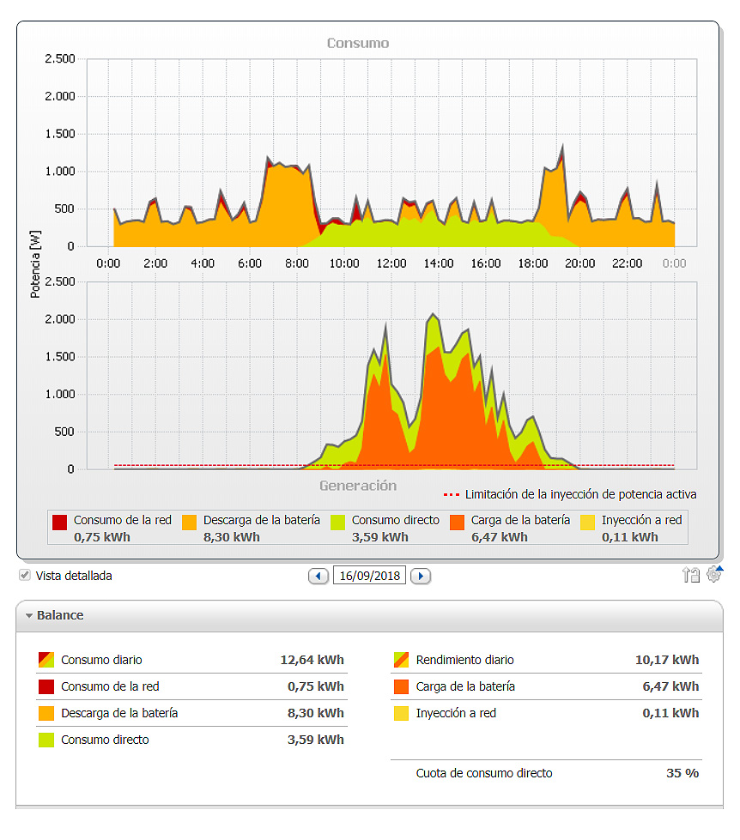Click the "Carga de la batería" icon in Balance panel

(399, 686)
